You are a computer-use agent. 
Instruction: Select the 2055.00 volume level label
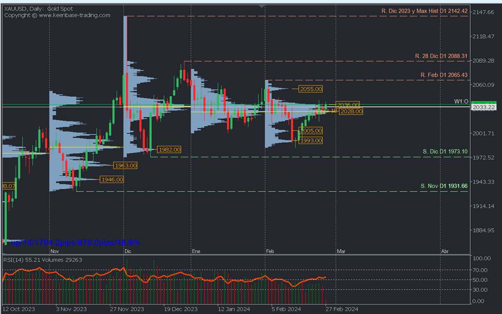(311, 89)
